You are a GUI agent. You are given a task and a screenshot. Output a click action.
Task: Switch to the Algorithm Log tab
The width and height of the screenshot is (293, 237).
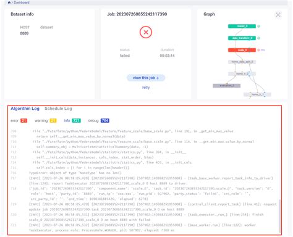[x=25, y=109]
